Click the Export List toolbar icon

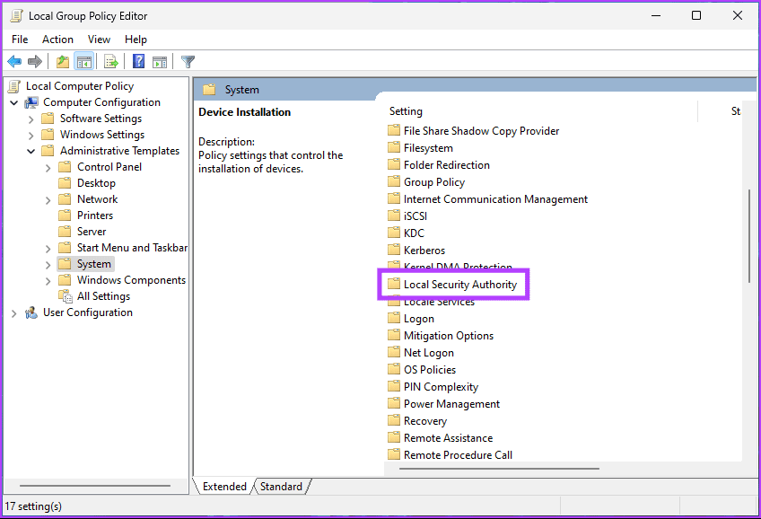tap(109, 61)
